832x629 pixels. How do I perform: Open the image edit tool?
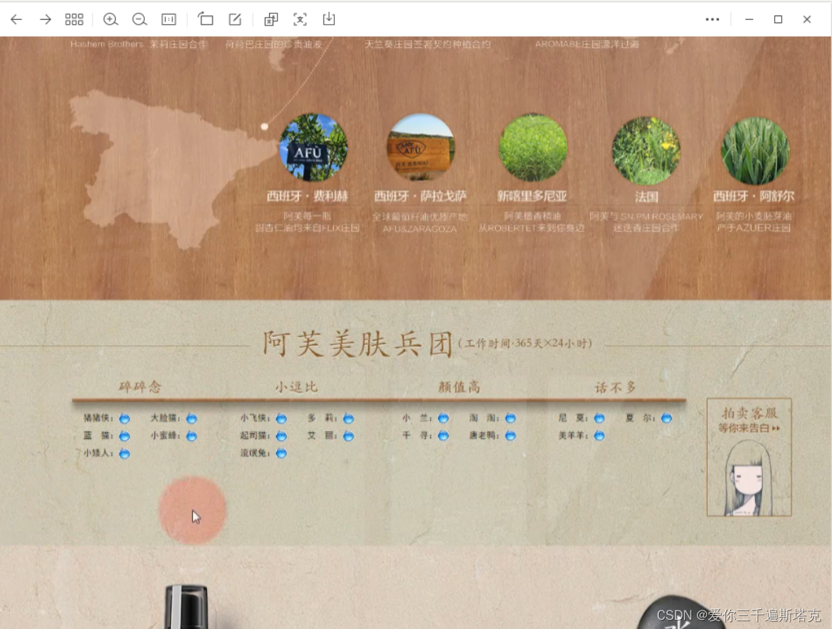click(235, 20)
